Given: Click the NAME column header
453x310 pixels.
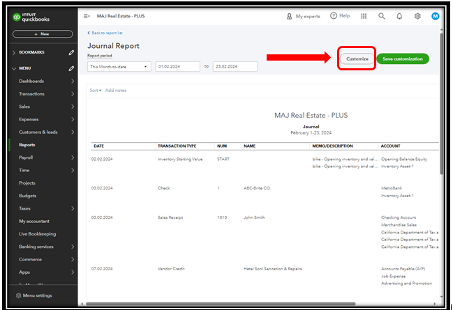Looking at the screenshot, I should click(250, 146).
